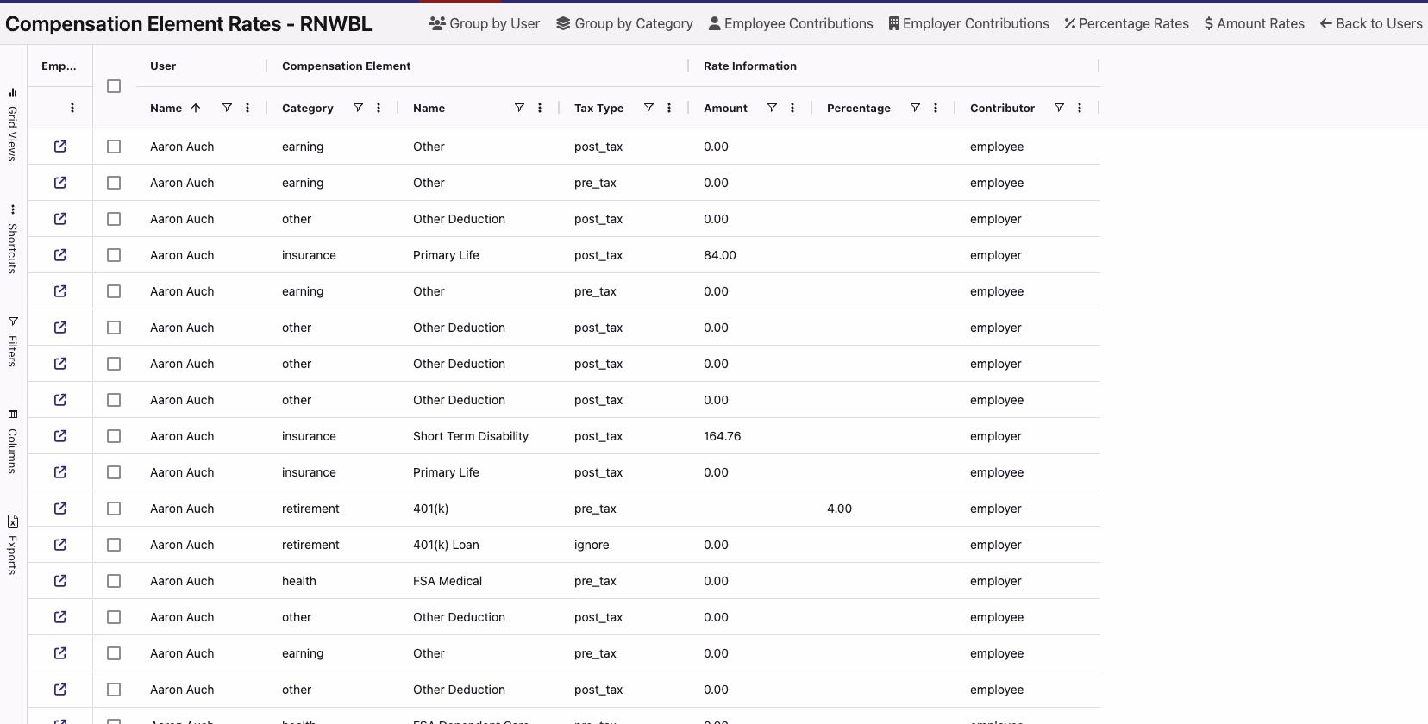Open filter for Contributor column
The height and width of the screenshot is (724, 1428).
pyautogui.click(x=1059, y=108)
